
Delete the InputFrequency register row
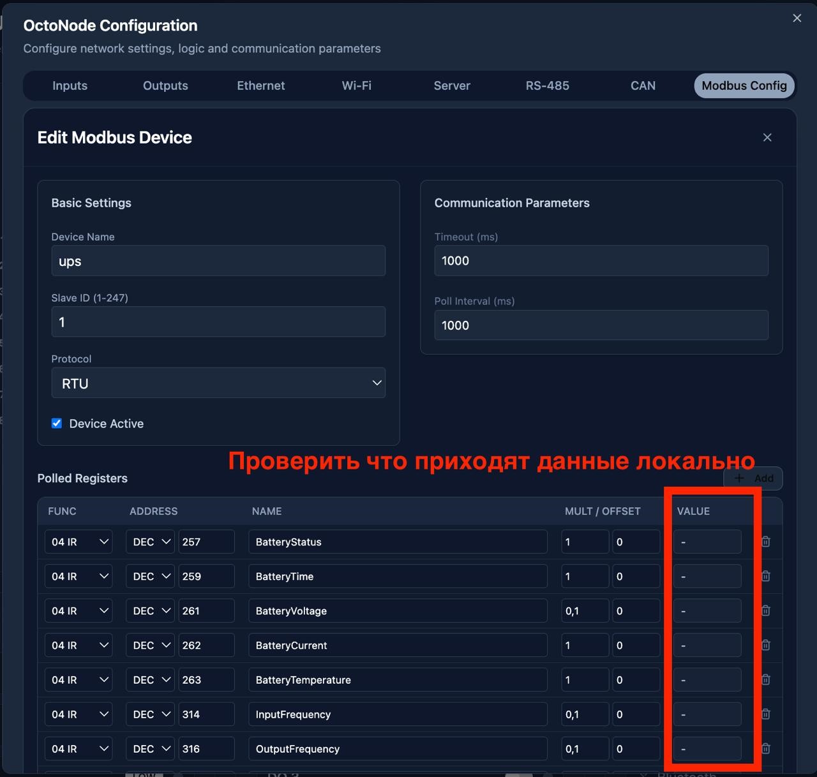tap(766, 714)
